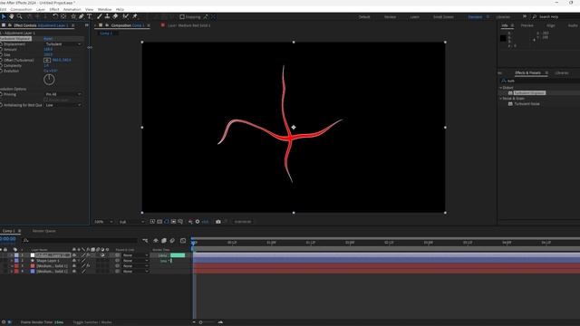Select the Brush tool
This screenshot has height=326, width=580.
pos(99,16)
